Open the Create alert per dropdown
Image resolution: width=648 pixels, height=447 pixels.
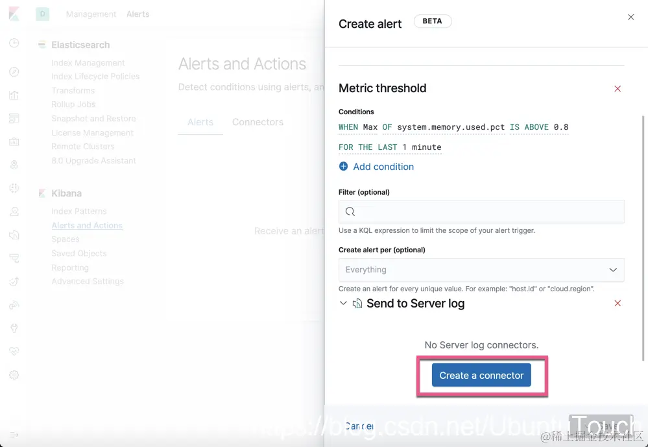[481, 270]
